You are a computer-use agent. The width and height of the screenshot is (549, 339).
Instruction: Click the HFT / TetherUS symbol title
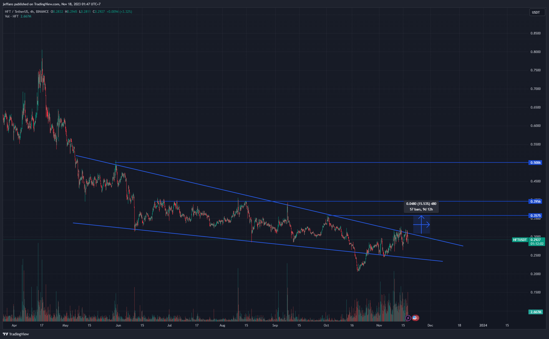[x=16, y=12]
